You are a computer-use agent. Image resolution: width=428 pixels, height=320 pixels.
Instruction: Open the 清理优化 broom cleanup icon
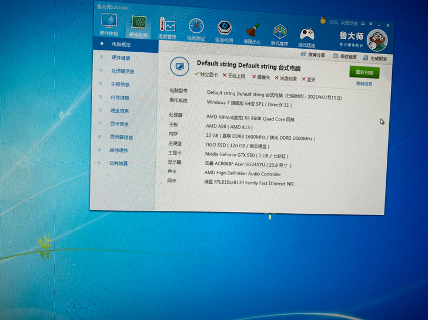click(252, 33)
